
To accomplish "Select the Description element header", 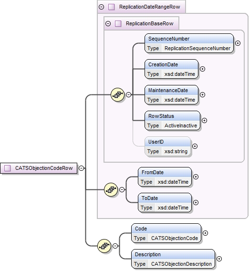I will click(x=173, y=254).
